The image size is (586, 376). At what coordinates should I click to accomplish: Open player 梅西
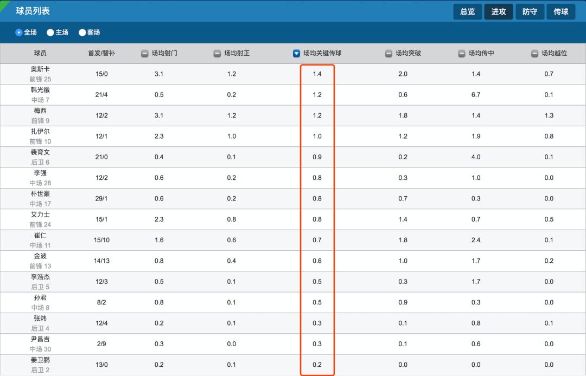pos(40,111)
